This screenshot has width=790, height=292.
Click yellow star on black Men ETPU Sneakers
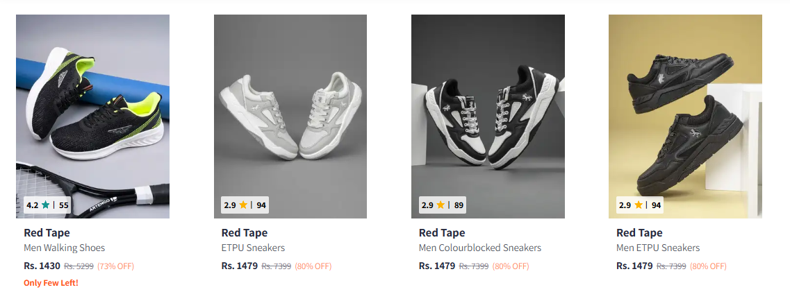click(639, 205)
